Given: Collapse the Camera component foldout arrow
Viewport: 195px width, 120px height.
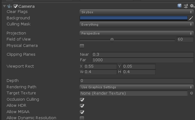Looking at the screenshot, I should tap(4, 6).
